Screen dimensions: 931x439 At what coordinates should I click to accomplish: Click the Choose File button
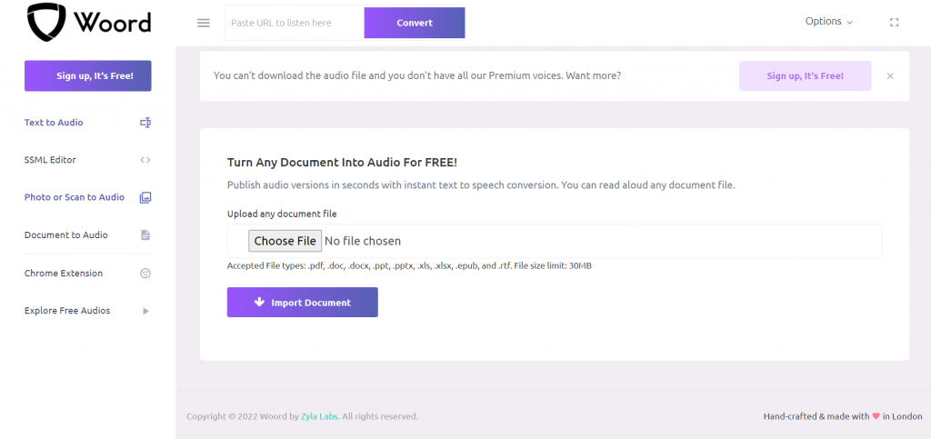[x=285, y=241]
